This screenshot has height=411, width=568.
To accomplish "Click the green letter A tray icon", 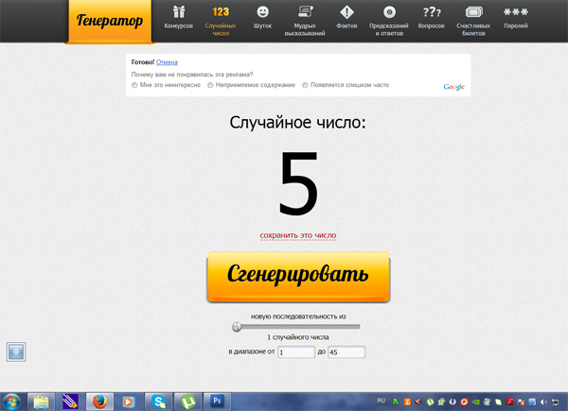I will (x=396, y=402).
